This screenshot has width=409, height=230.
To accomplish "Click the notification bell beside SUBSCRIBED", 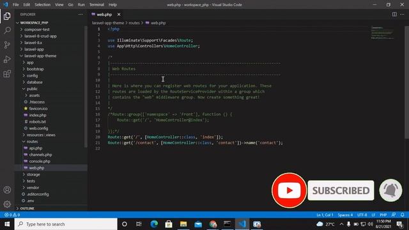I will coord(390,190).
